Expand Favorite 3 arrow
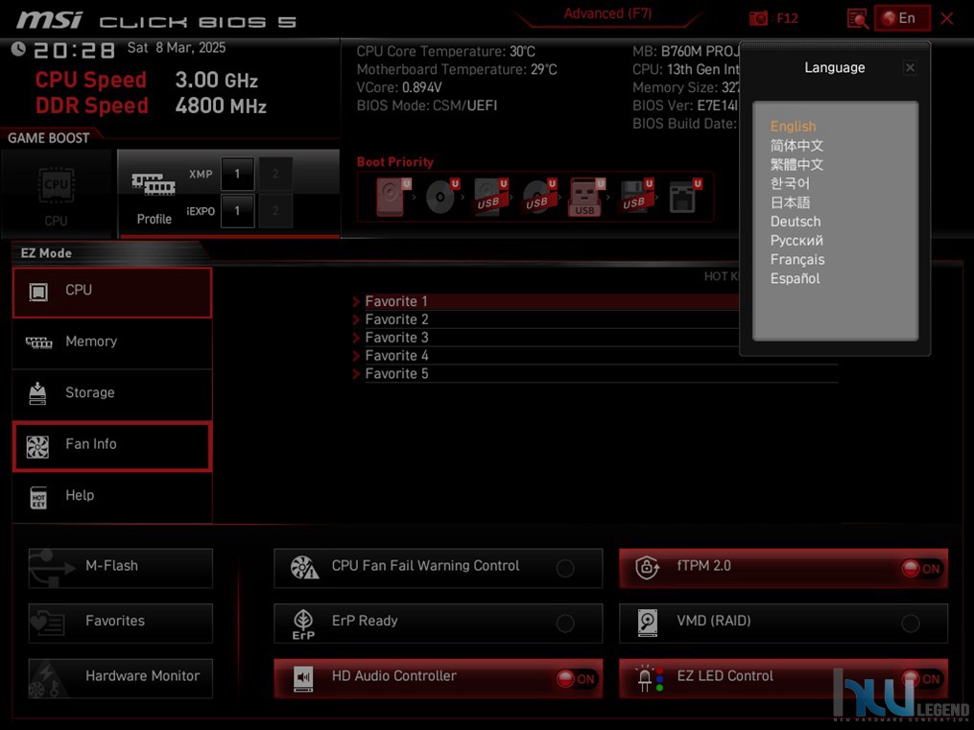The height and width of the screenshot is (730, 974). point(356,338)
